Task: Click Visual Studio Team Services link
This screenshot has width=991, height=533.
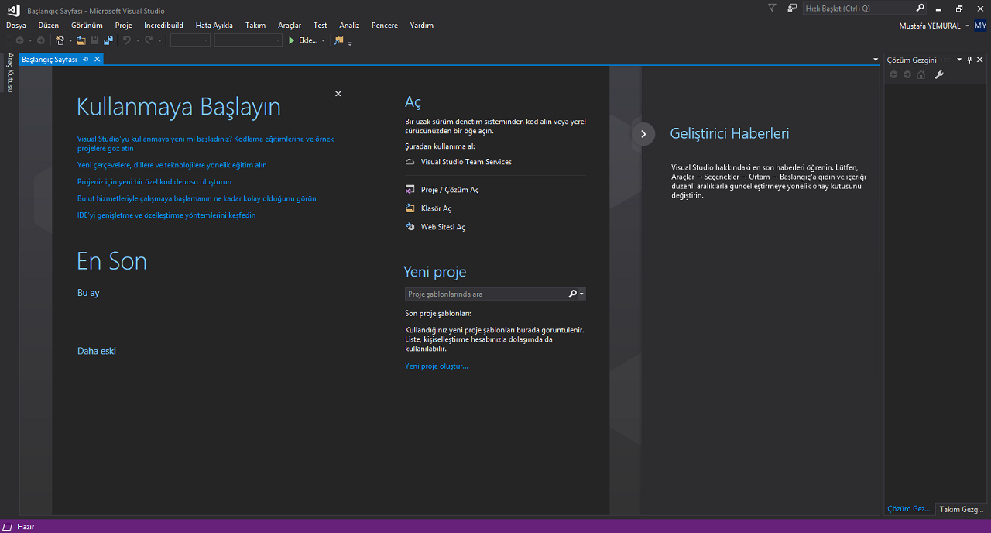Action: click(466, 162)
